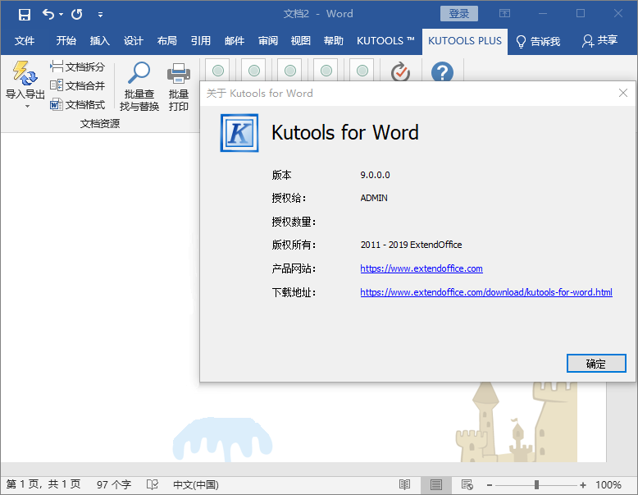Switch to the 开始 tab
The width and height of the screenshot is (638, 495).
tap(66, 41)
